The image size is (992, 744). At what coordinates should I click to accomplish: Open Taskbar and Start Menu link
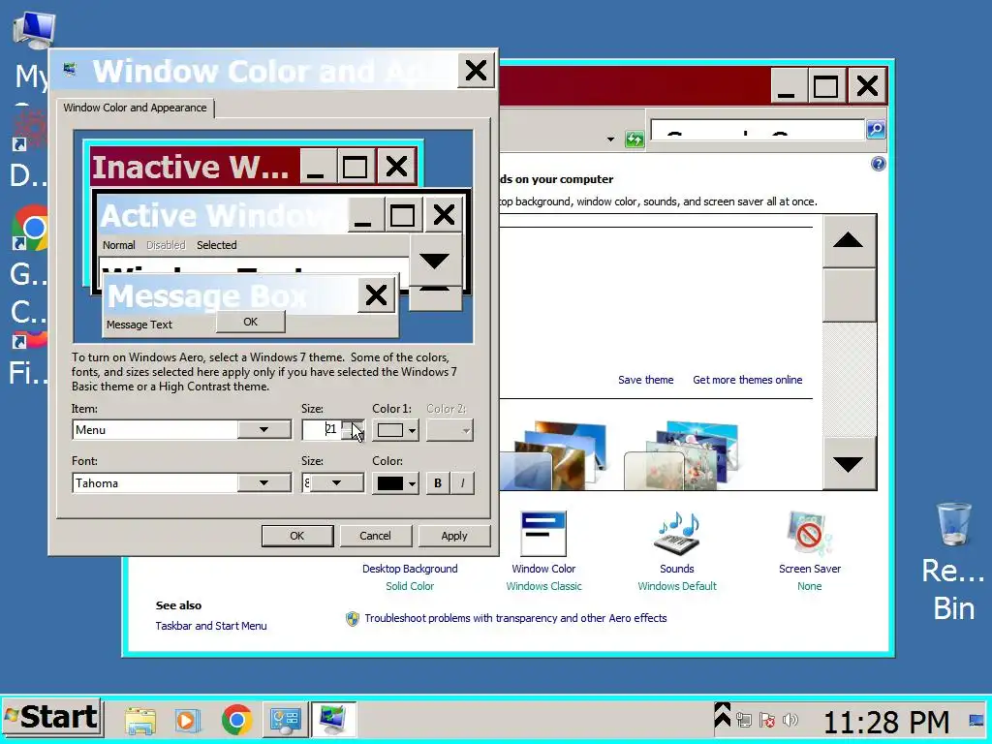click(211, 626)
